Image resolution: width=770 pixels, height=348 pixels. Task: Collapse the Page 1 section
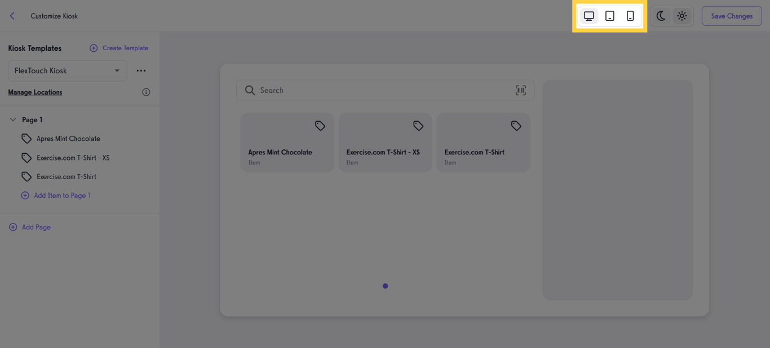pos(12,119)
